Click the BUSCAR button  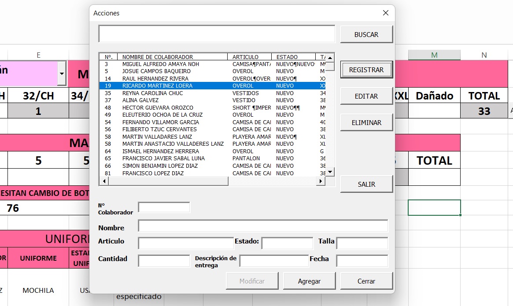click(x=366, y=34)
